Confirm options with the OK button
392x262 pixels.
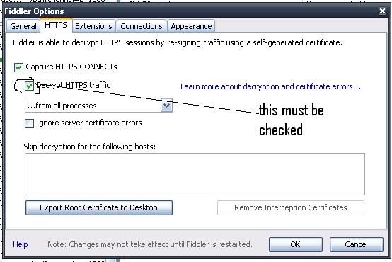pyautogui.click(x=296, y=244)
